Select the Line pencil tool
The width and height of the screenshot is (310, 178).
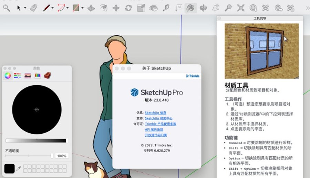click(x=46, y=8)
